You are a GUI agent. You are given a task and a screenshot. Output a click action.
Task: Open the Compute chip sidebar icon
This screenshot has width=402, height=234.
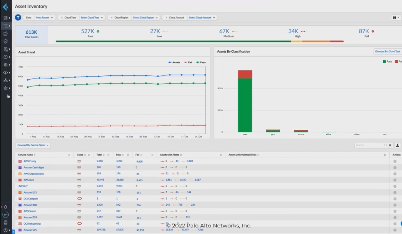click(5, 65)
